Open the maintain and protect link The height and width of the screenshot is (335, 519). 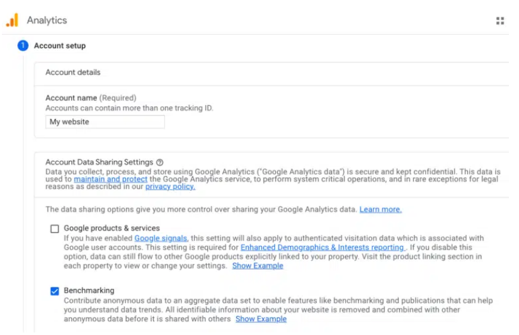click(x=111, y=179)
